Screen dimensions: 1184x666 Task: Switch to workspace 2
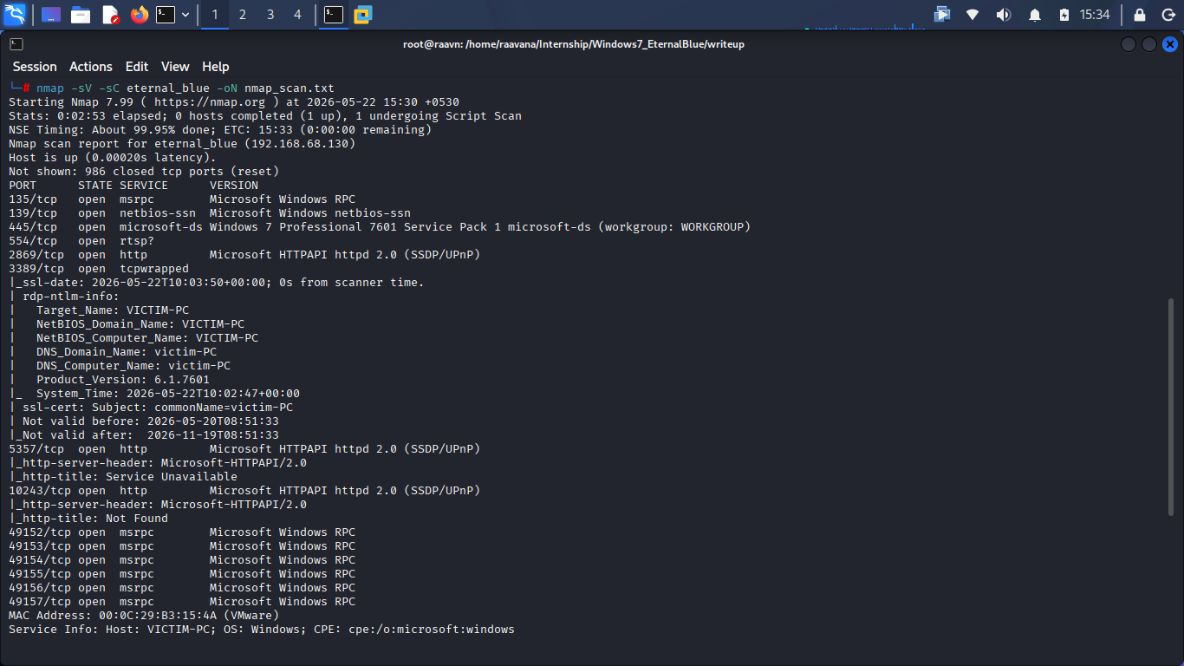click(x=243, y=15)
